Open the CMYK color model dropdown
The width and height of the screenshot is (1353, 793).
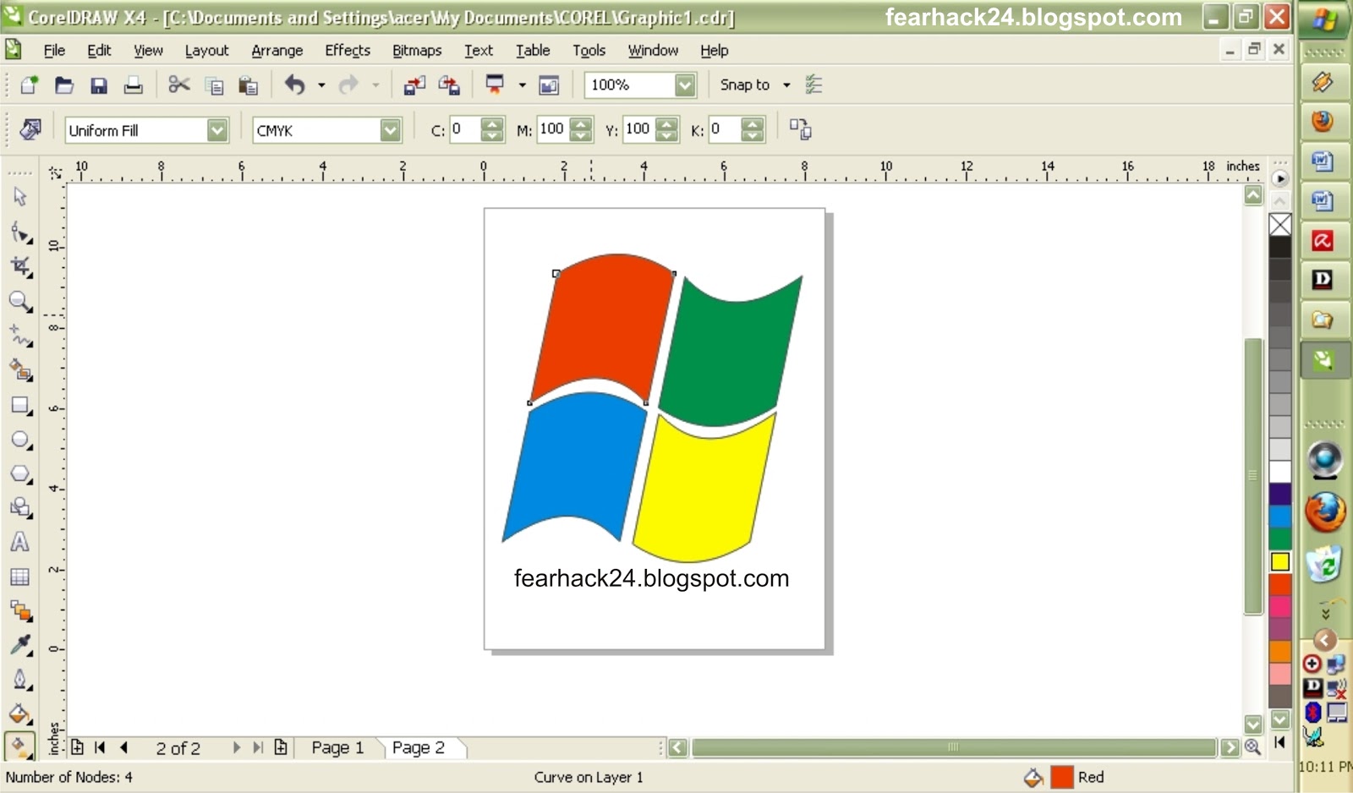[x=391, y=130]
